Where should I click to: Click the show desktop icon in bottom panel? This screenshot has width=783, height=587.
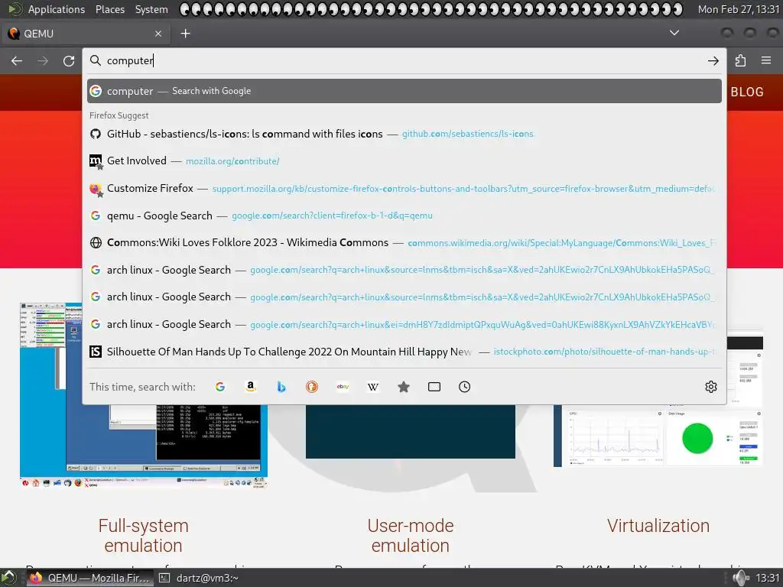coord(8,578)
